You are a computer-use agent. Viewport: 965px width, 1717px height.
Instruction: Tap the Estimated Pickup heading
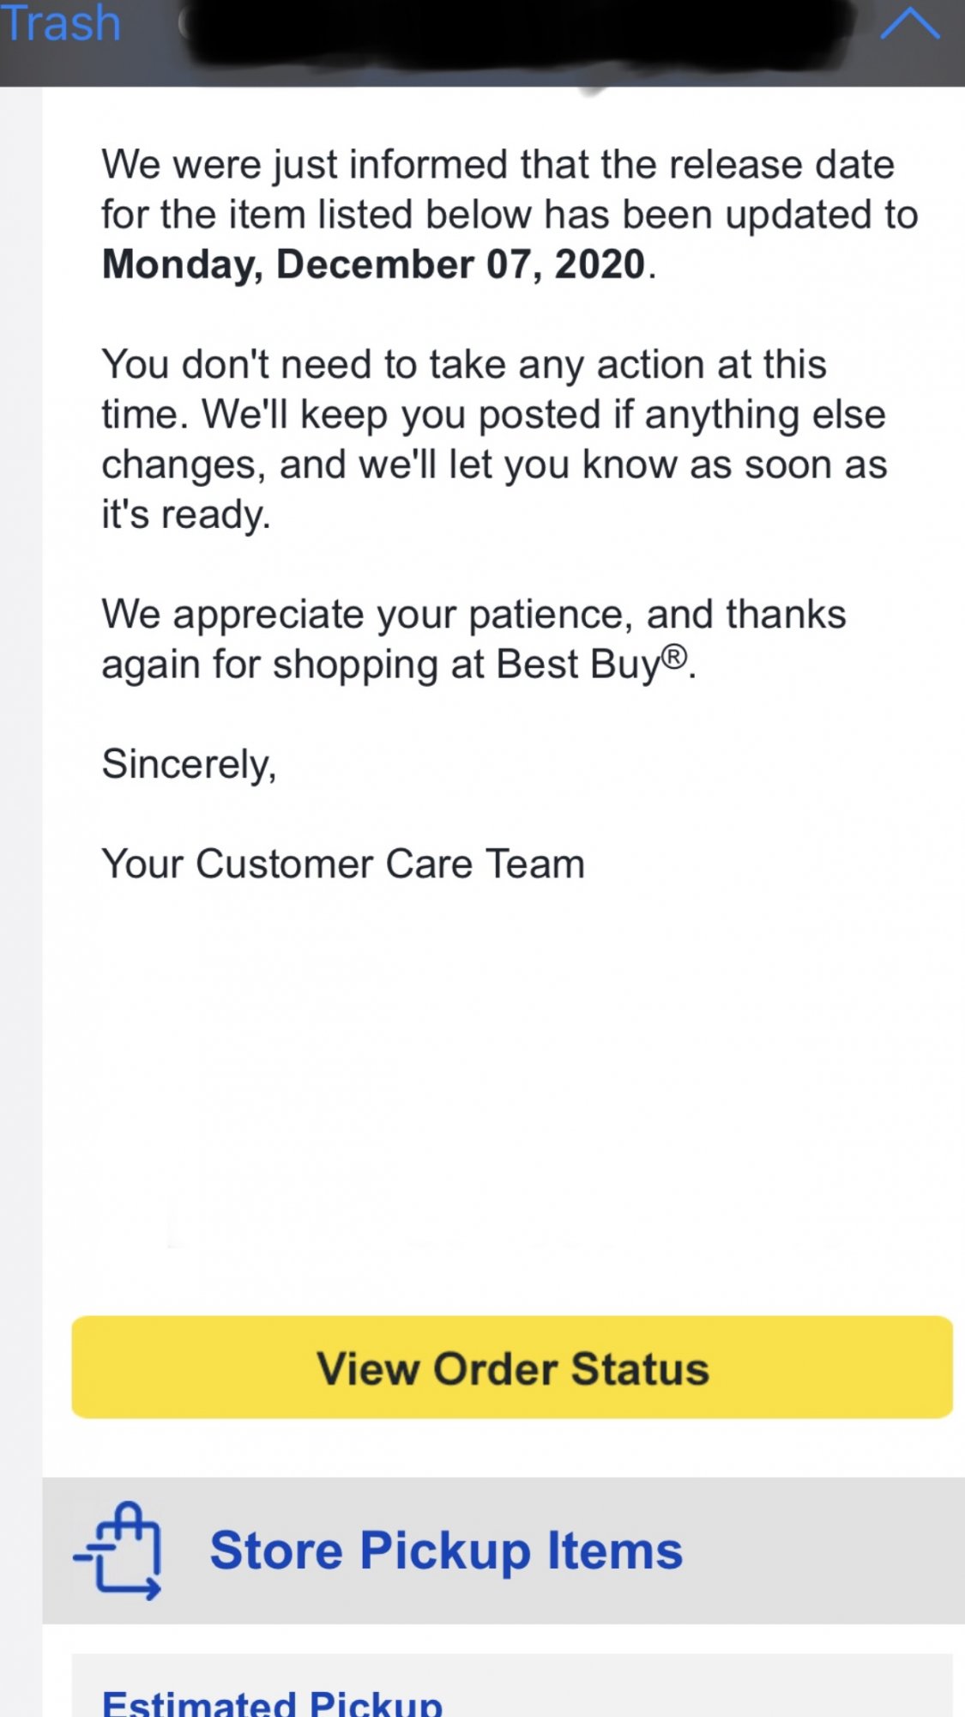tap(272, 1702)
